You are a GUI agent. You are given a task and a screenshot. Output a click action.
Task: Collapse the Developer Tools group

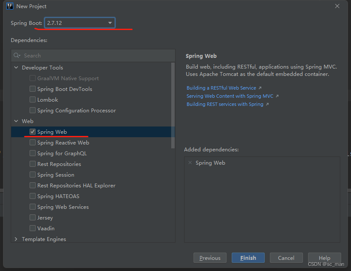(x=16, y=67)
